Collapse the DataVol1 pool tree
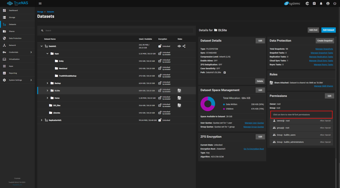 [x=42, y=46]
